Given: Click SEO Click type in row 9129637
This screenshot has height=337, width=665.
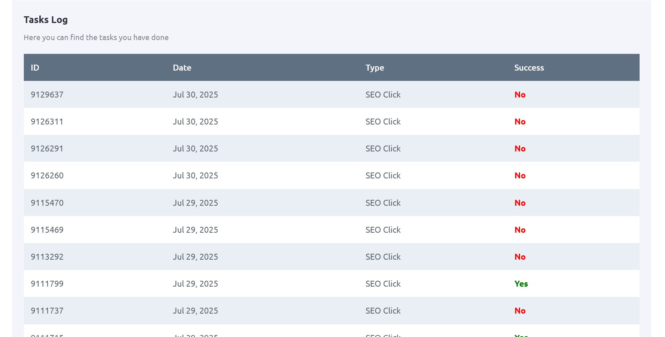Looking at the screenshot, I should [x=383, y=95].
